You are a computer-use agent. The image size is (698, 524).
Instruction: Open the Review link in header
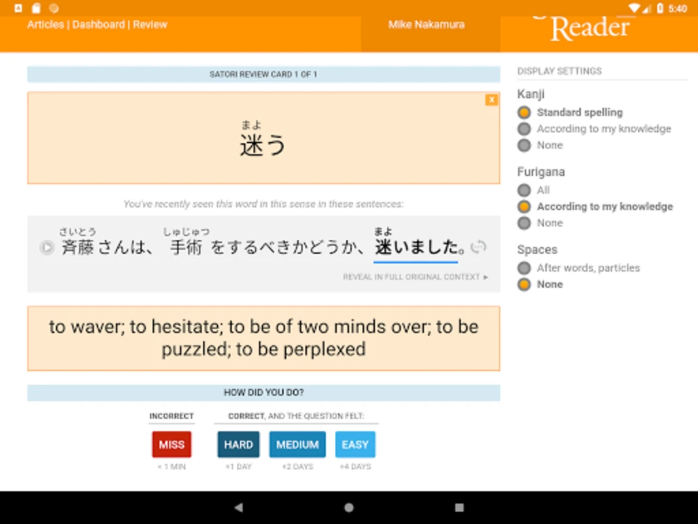click(x=150, y=24)
